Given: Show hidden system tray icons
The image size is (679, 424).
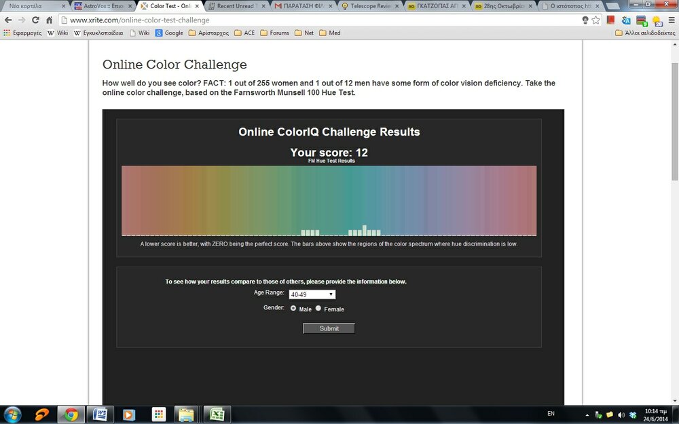Looking at the screenshot, I should tap(587, 415).
